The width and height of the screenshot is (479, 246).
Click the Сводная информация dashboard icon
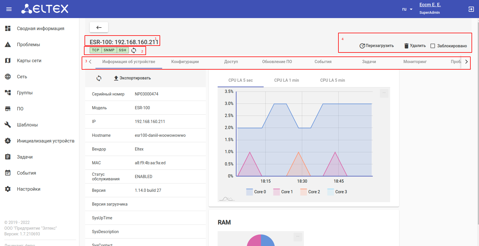coord(8,28)
